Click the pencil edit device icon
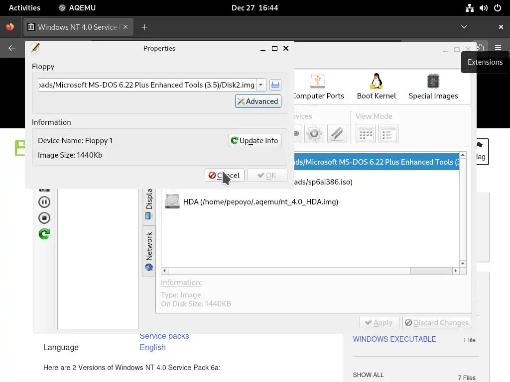510x382 pixels. coord(337,133)
